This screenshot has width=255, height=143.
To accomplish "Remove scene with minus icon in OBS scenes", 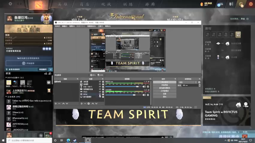I will pos(59,104).
